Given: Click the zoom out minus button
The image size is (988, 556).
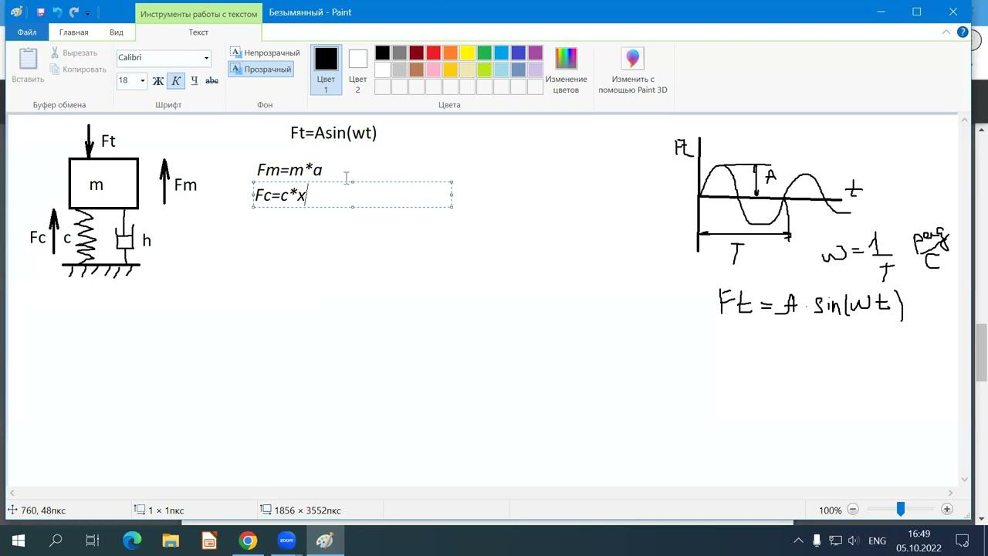Looking at the screenshot, I should click(853, 510).
